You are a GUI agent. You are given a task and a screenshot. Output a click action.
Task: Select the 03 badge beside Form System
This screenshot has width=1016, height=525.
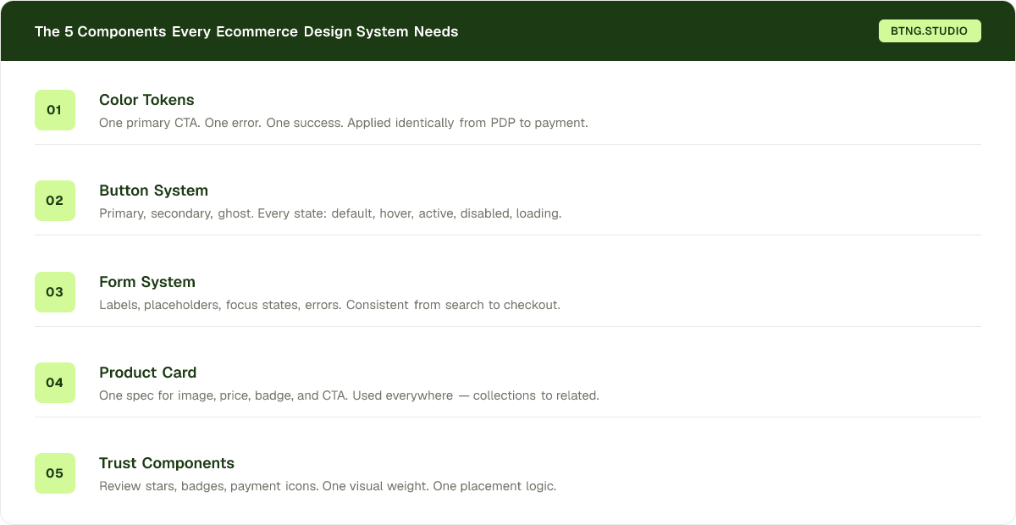pyautogui.click(x=54, y=291)
